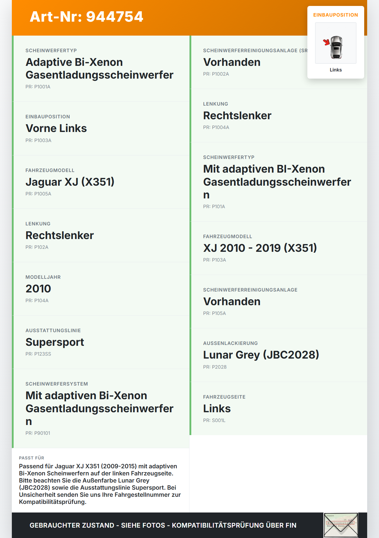Click the PR: P90101 code under Scheinwerfersystem
The image size is (379, 538).
(x=38, y=433)
